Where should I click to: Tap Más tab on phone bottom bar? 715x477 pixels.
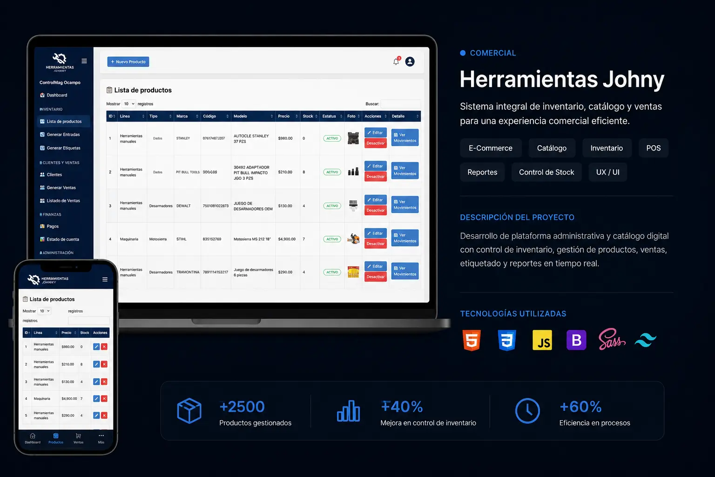coord(101,438)
